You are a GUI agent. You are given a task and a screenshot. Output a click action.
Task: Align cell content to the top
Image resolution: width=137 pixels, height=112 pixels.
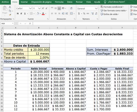coord(52,8)
